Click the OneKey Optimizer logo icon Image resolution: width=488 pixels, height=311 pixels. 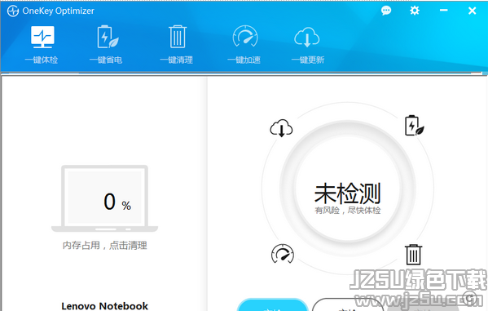[13, 11]
